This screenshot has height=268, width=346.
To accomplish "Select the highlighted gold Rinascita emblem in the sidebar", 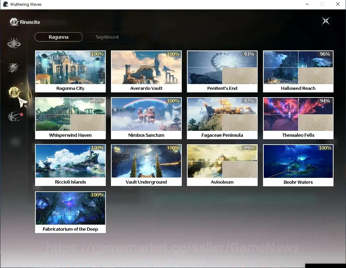I will point(14,92).
